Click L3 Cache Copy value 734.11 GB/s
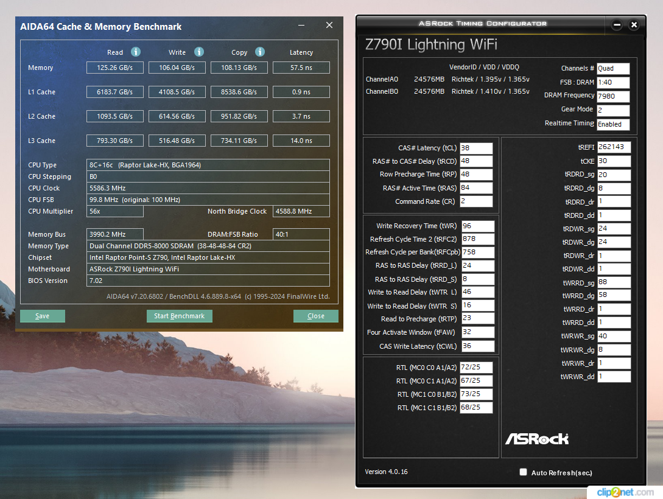Viewport: 663px width, 499px height. (x=239, y=141)
